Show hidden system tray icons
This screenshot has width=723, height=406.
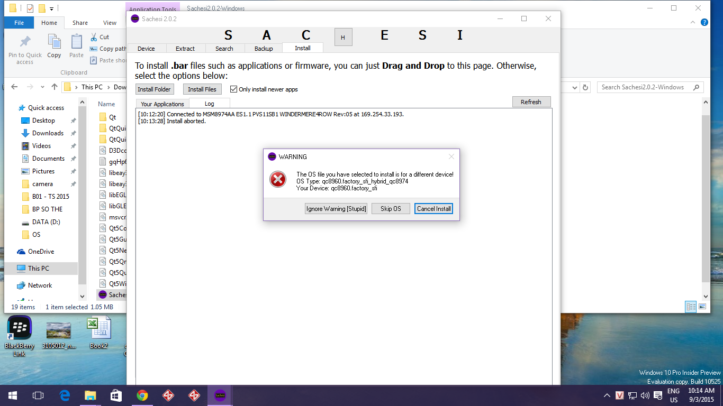tap(607, 395)
